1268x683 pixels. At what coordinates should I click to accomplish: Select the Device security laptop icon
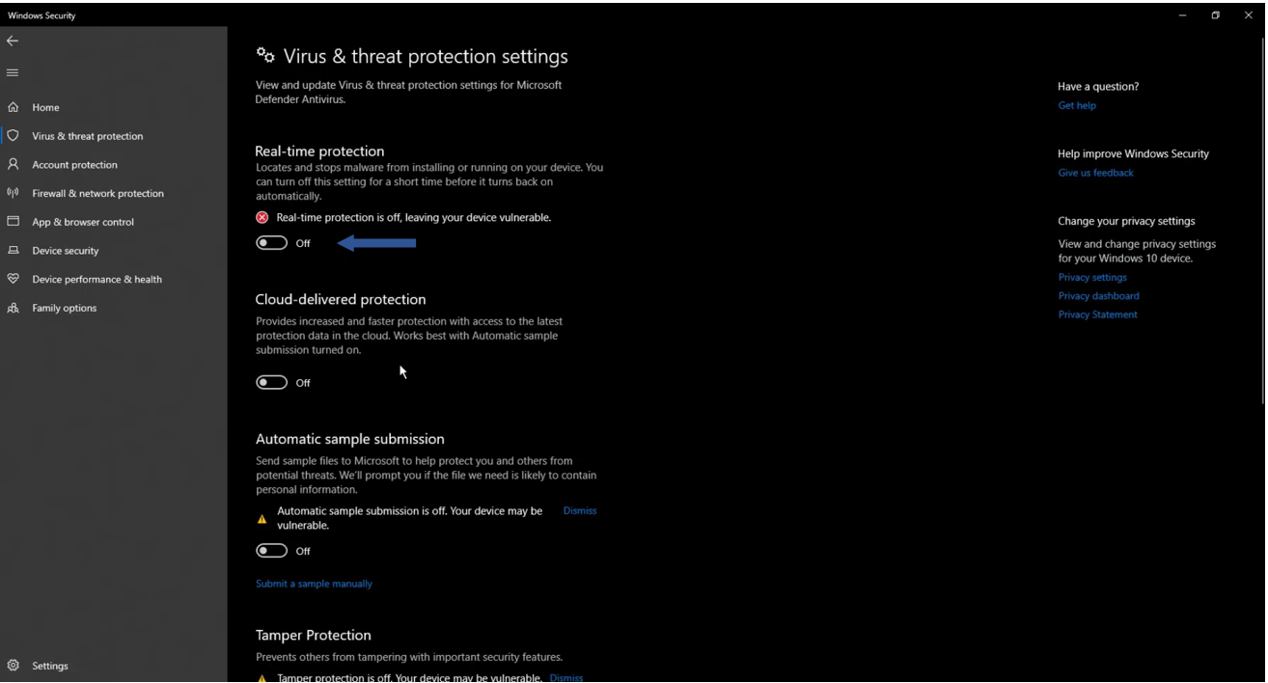click(x=14, y=250)
